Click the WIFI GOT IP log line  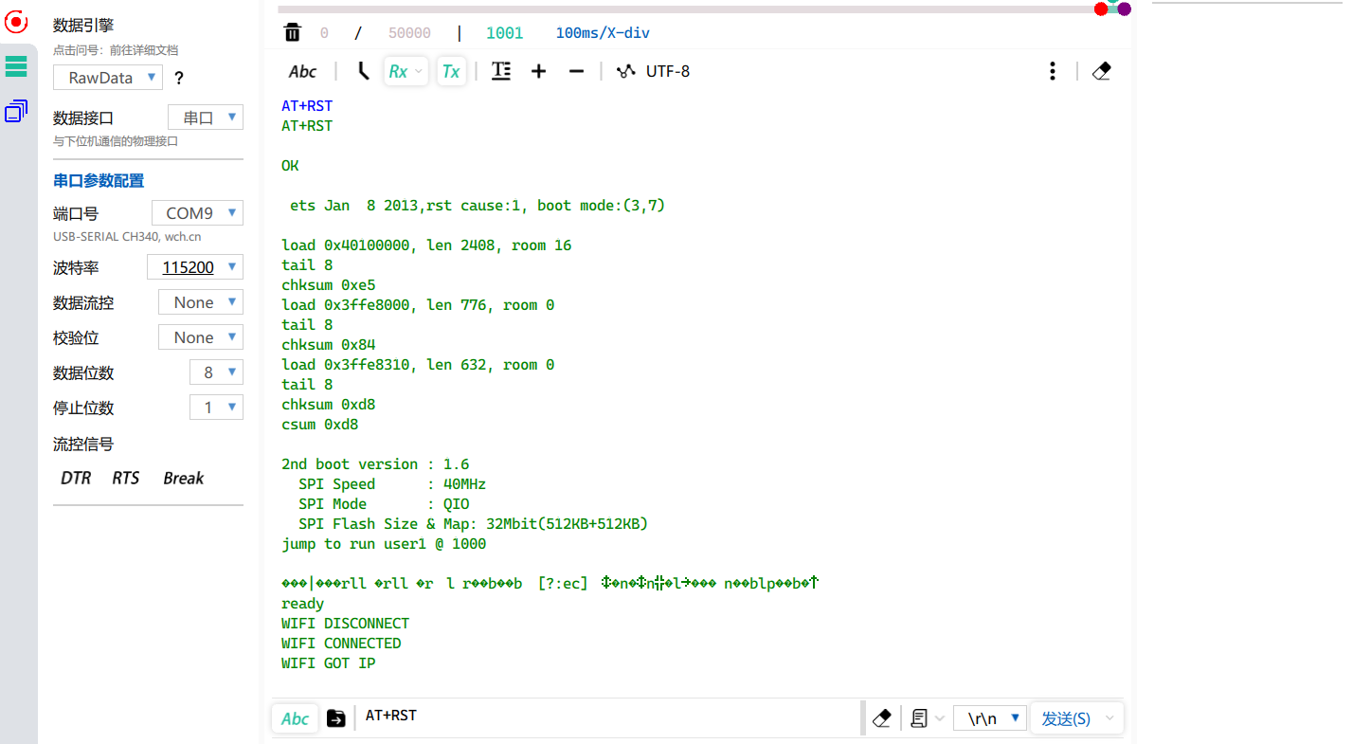coord(328,663)
